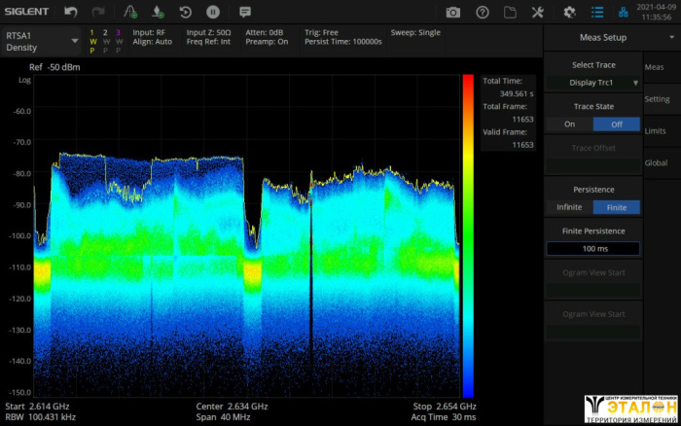This screenshot has height=426, width=681.
Task: Click the peak search marker icon
Action: 129,12
